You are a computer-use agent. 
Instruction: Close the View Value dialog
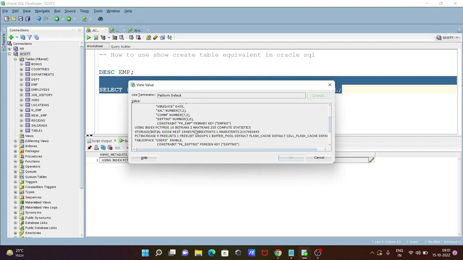330,85
